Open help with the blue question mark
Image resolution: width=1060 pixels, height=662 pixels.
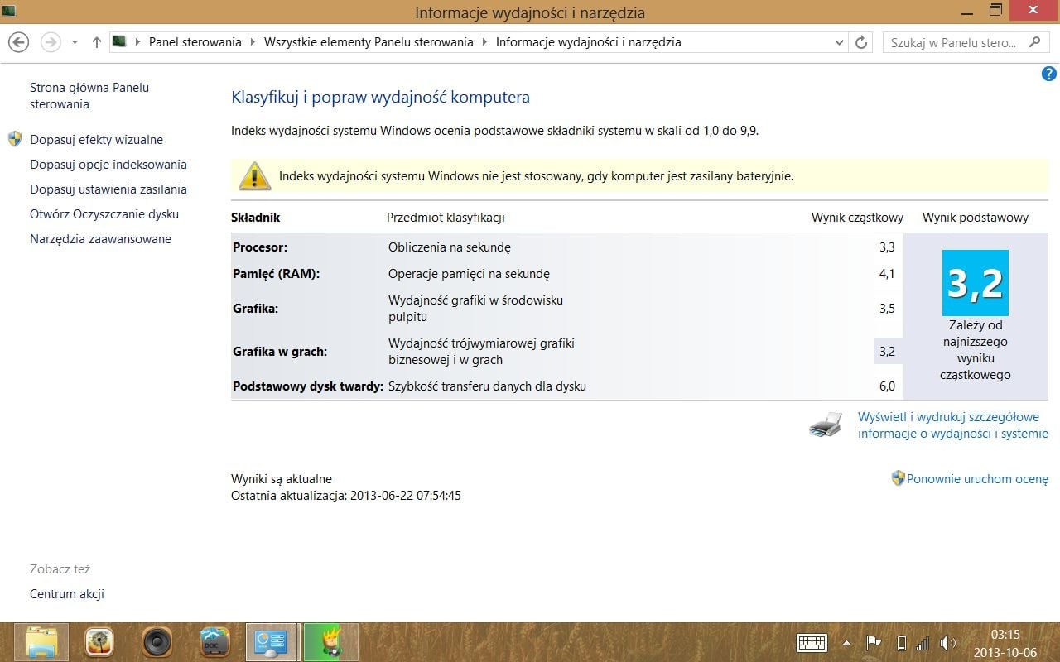tap(1048, 74)
